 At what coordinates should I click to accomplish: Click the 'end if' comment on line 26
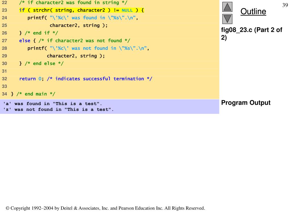click(41, 33)
